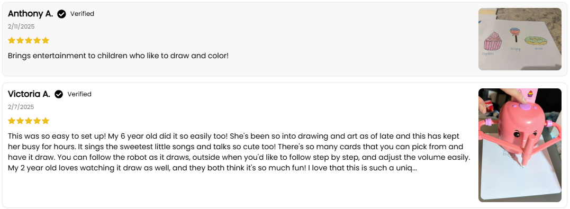
Task: Open Anthony A.'s cupcake drawing photo
Action: [x=520, y=39]
